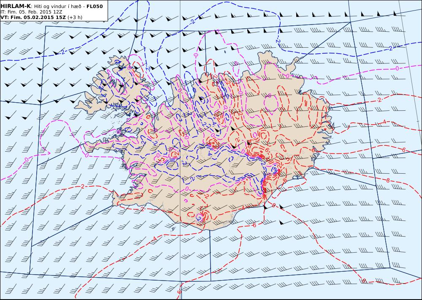Click the red 2 label over the southwestern ocean
This screenshot has height=300, width=422.
tap(82, 186)
